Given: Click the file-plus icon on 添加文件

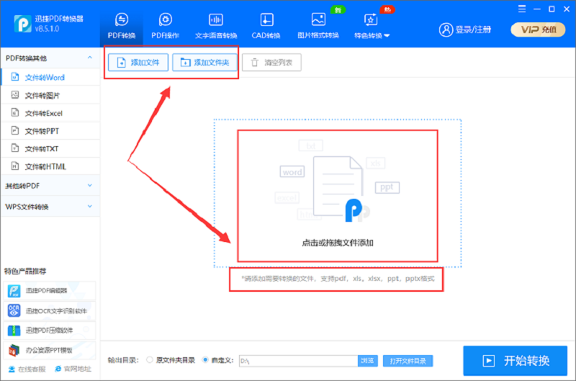Looking at the screenshot, I should (x=121, y=63).
